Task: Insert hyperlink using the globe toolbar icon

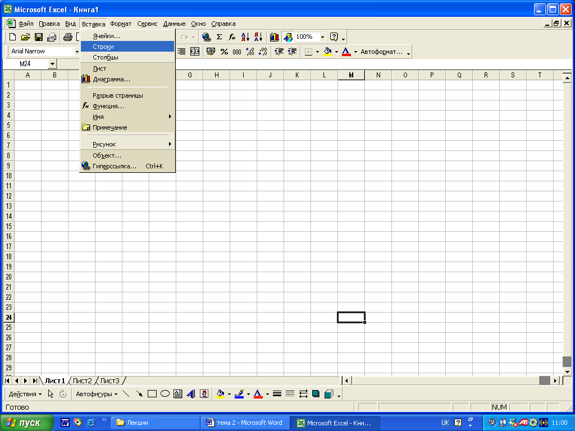Action: click(207, 37)
